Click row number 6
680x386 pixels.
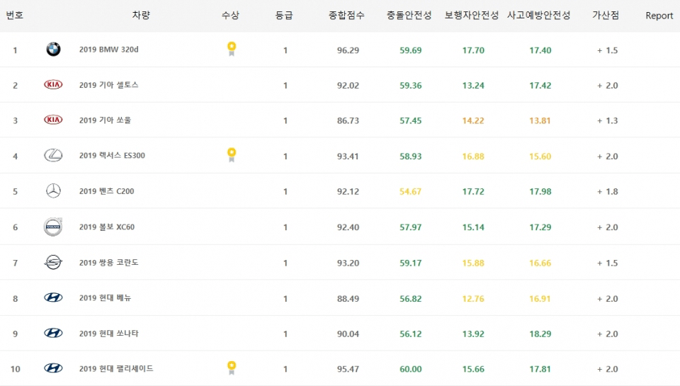coord(15,227)
